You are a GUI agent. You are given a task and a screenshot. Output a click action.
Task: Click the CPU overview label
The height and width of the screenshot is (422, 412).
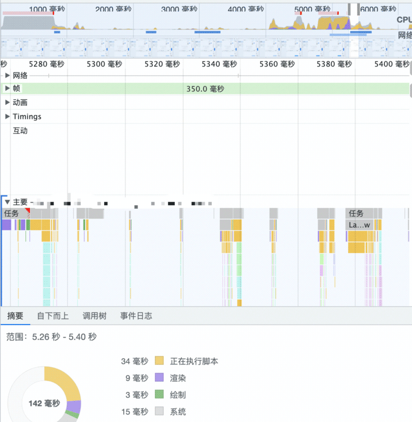[404, 20]
